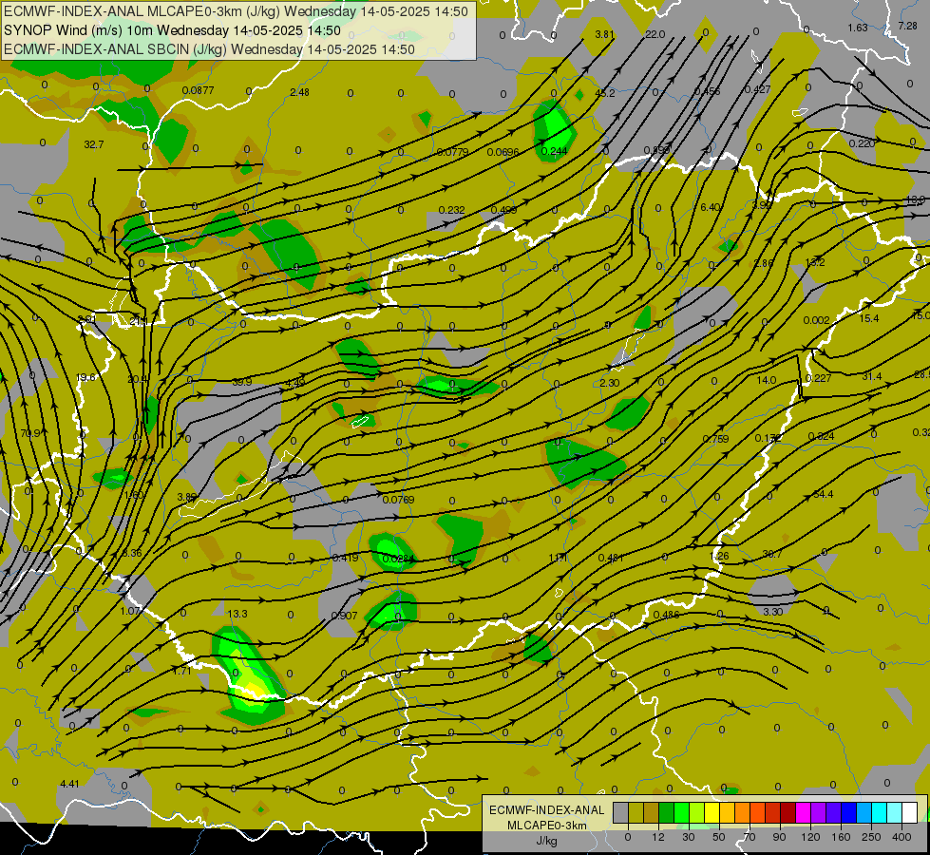Click the lime yellow-green legend swatch

[x=697, y=812]
